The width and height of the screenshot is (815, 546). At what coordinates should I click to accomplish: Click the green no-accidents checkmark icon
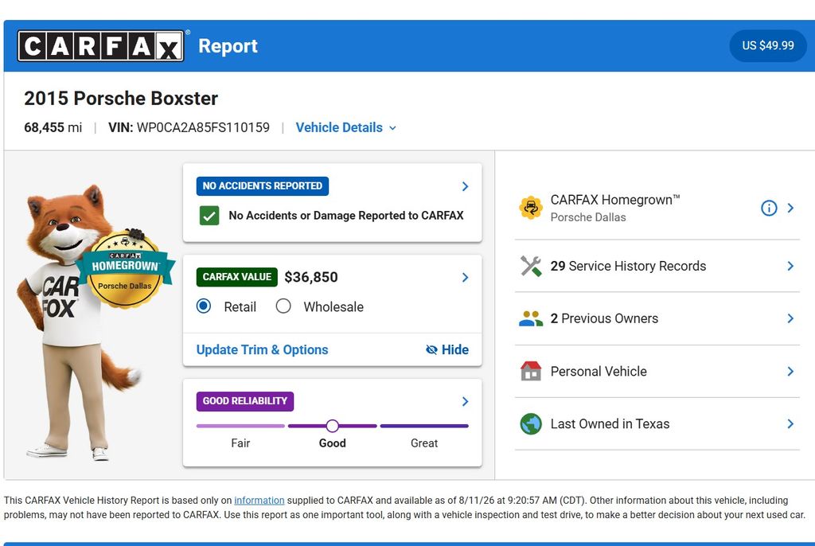(x=209, y=216)
